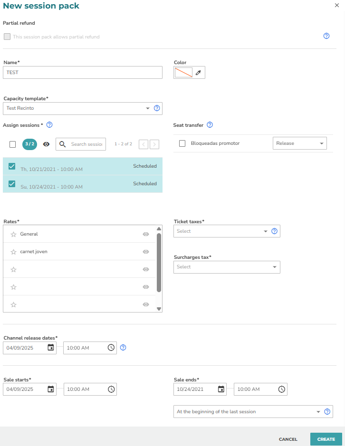Click help icon for partial refund
This screenshot has height=446, width=345.
pyautogui.click(x=326, y=36)
